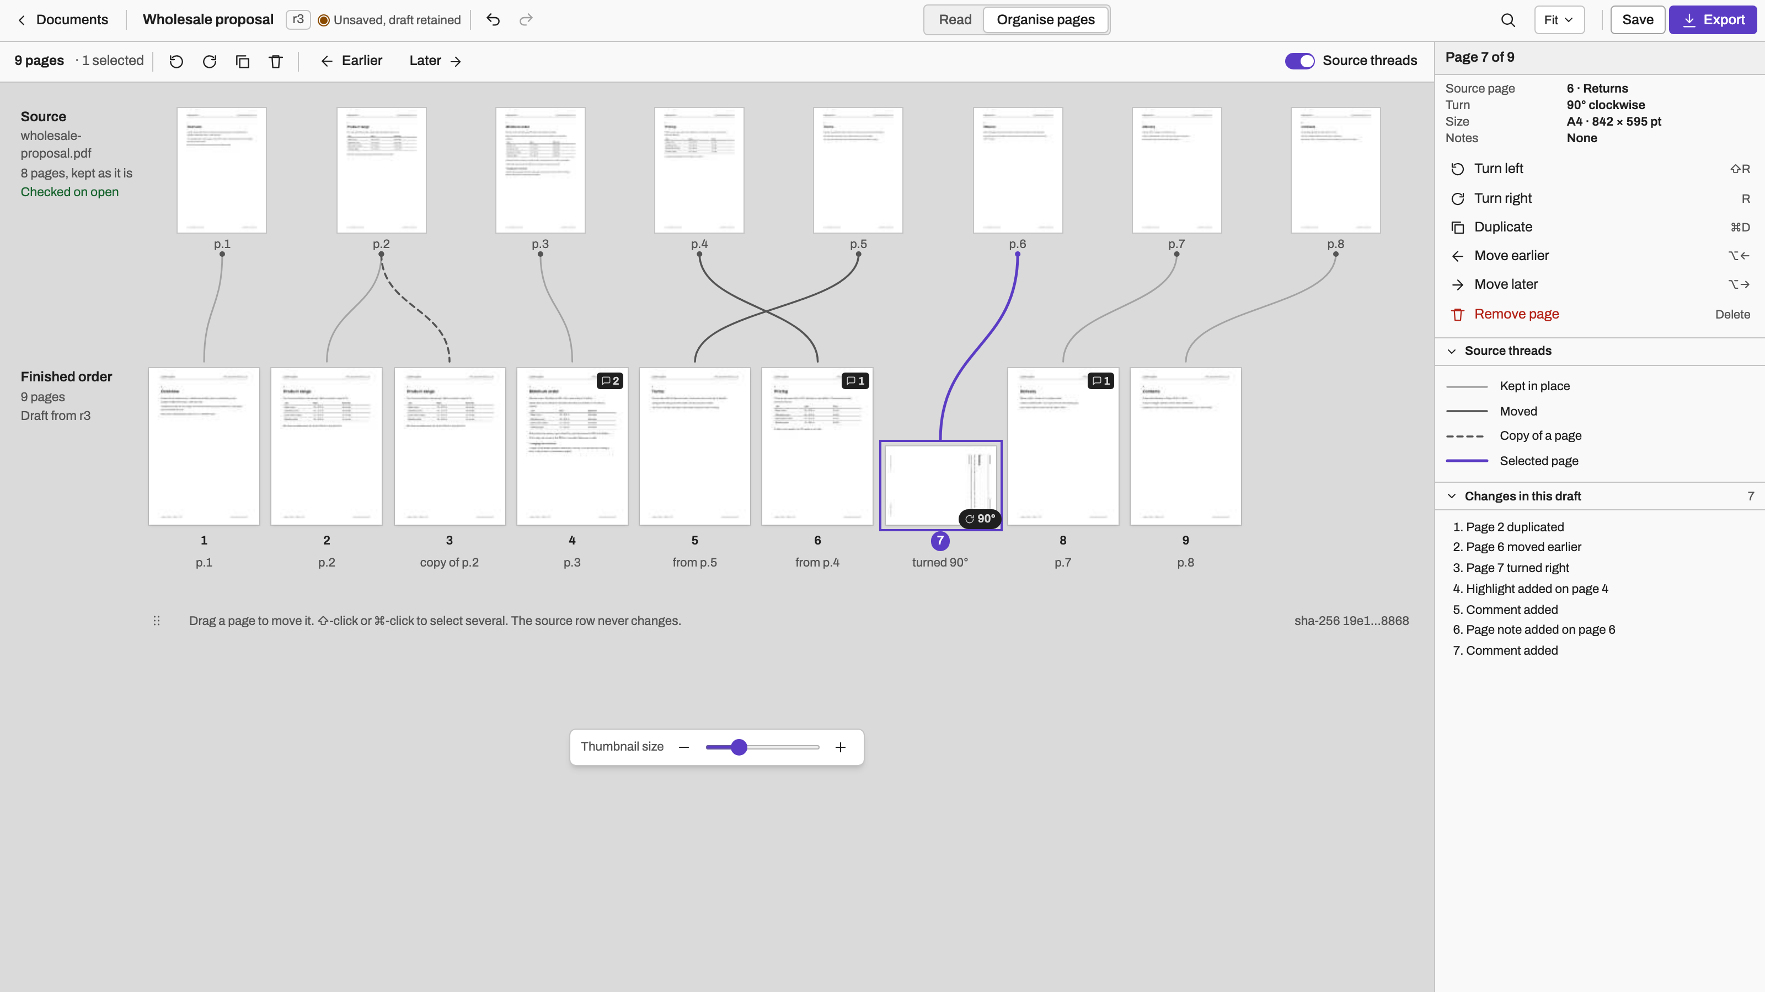
Task: Choose Duplicate in the page panel
Action: (1599, 227)
